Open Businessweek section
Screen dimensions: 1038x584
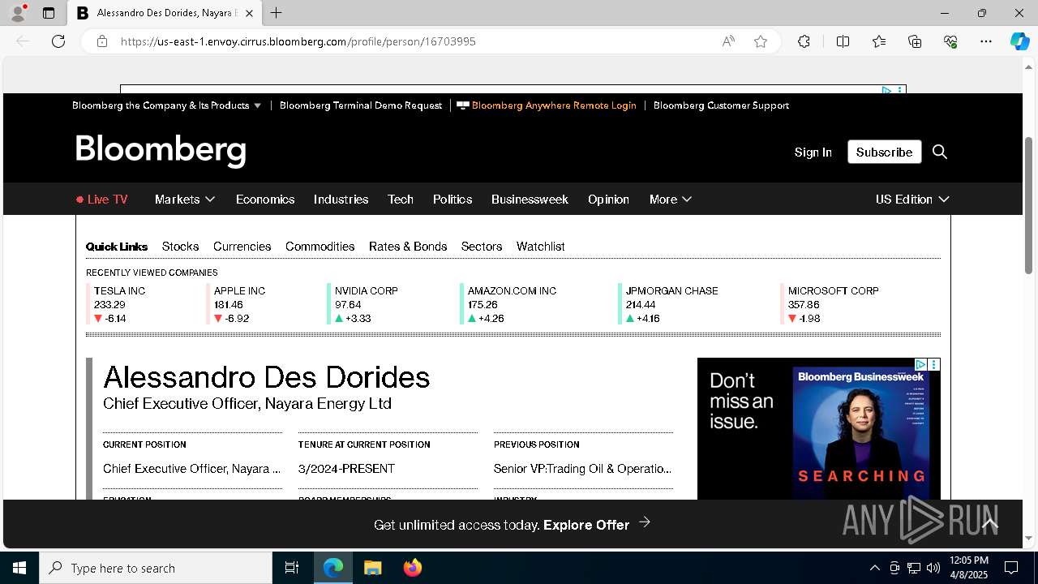pyautogui.click(x=530, y=200)
